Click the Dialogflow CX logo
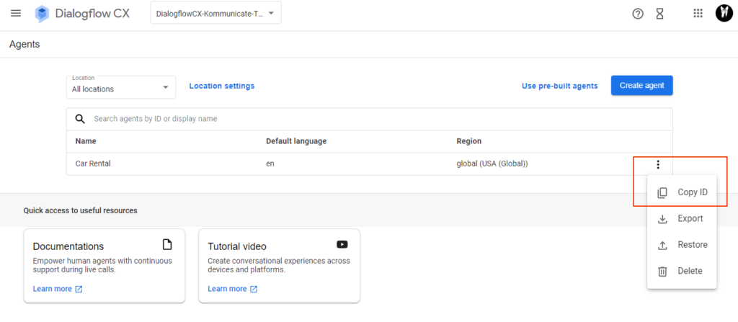Viewport: 738px width, 322px height. tap(43, 14)
